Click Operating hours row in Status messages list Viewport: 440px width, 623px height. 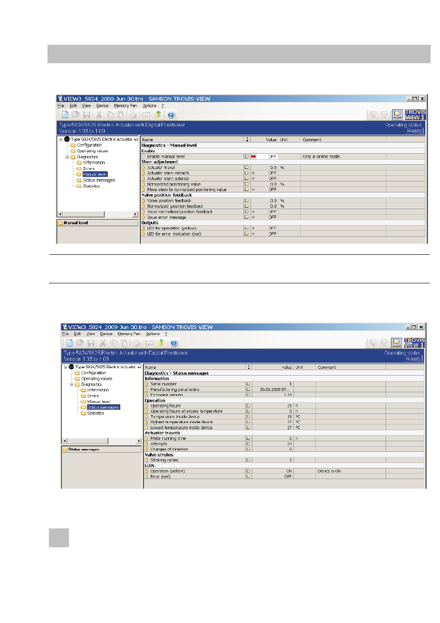click(x=284, y=406)
